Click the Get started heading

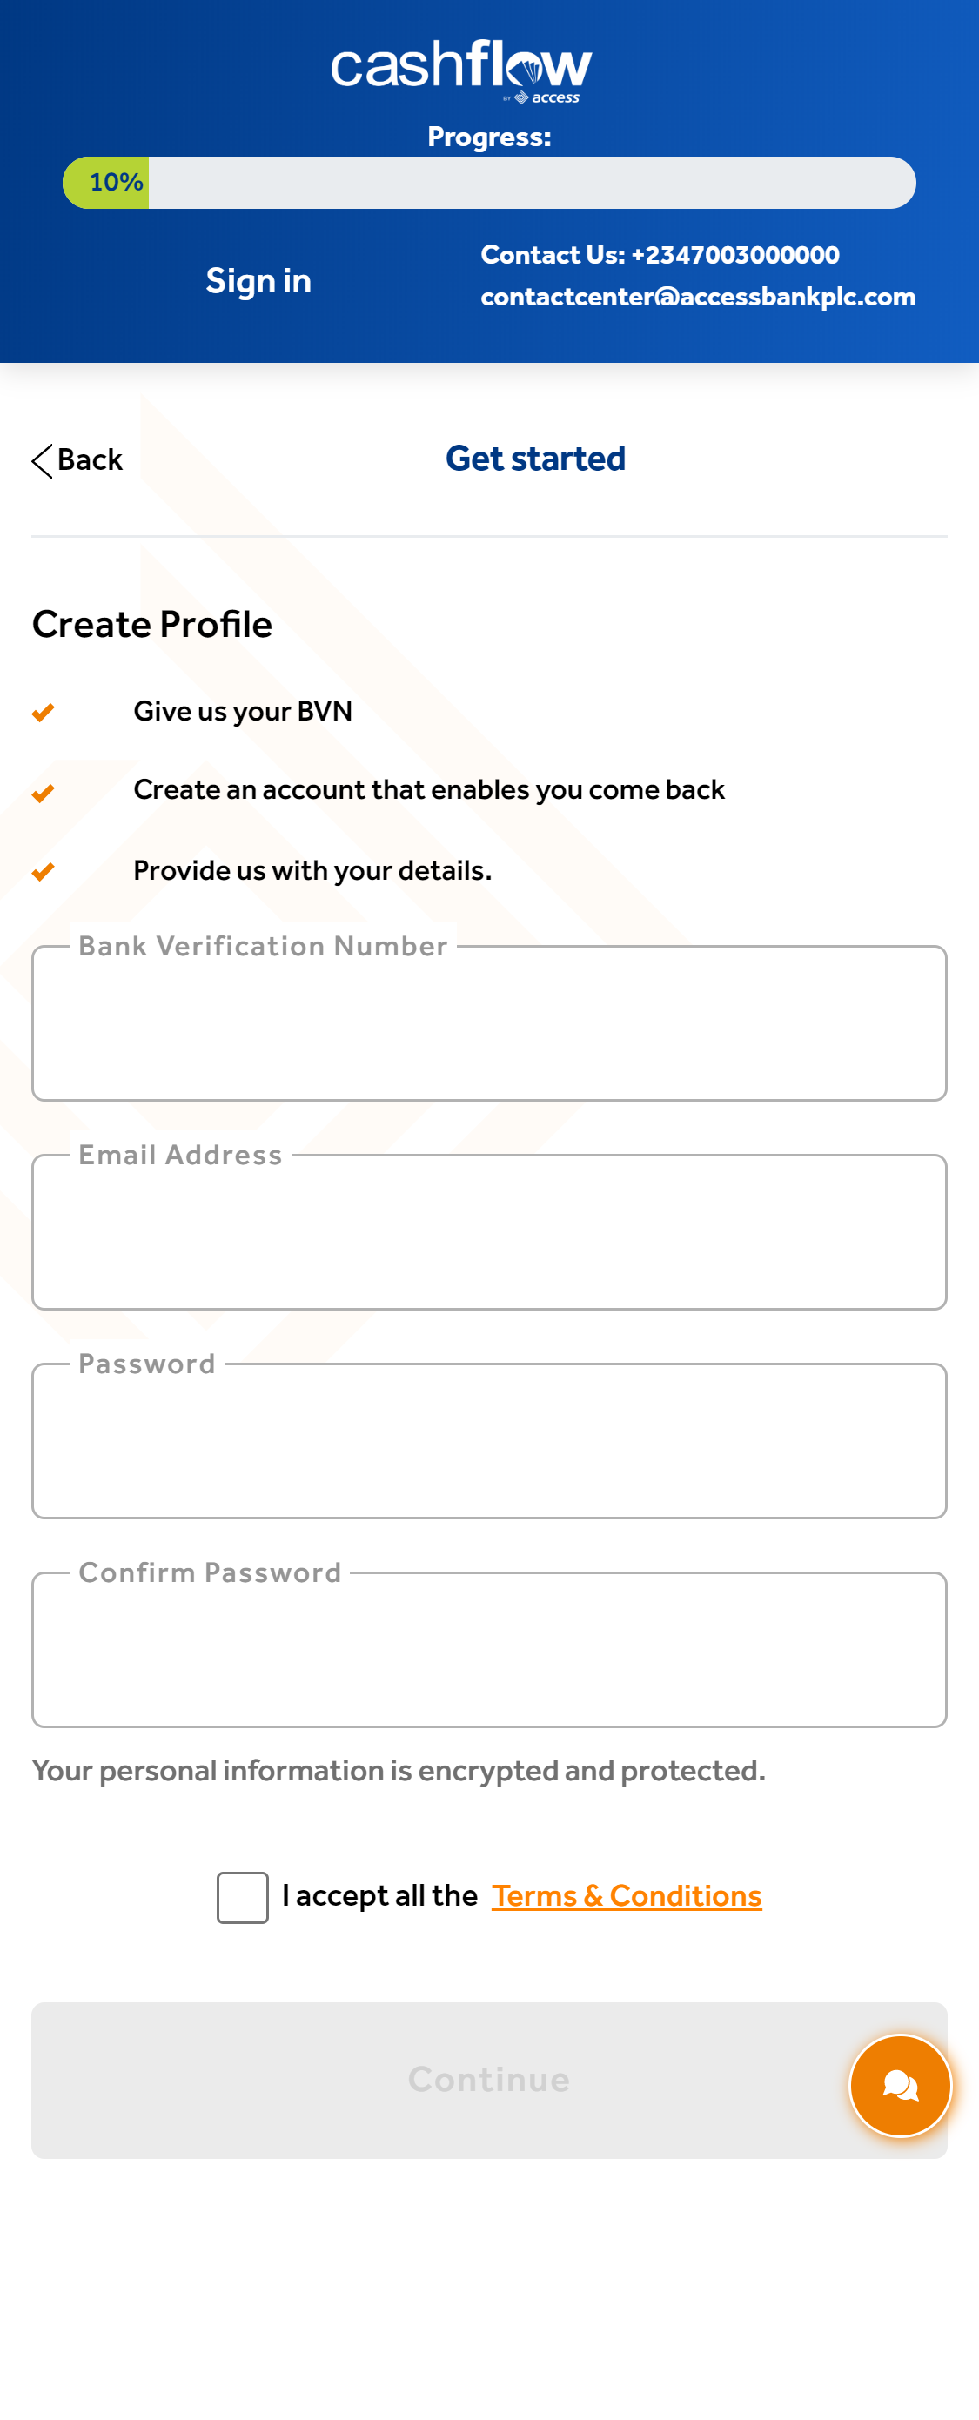click(x=535, y=459)
